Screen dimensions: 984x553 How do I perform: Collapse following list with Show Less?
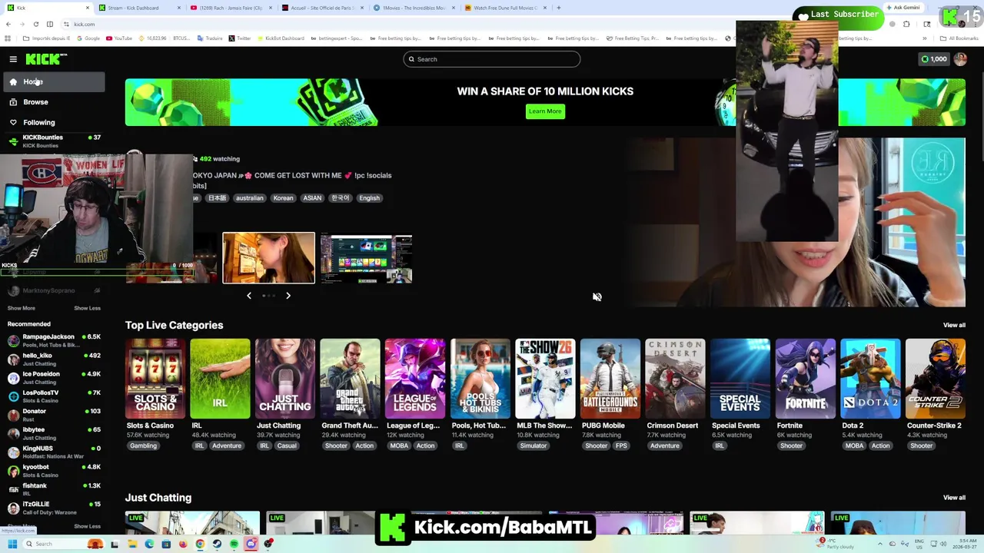(87, 308)
